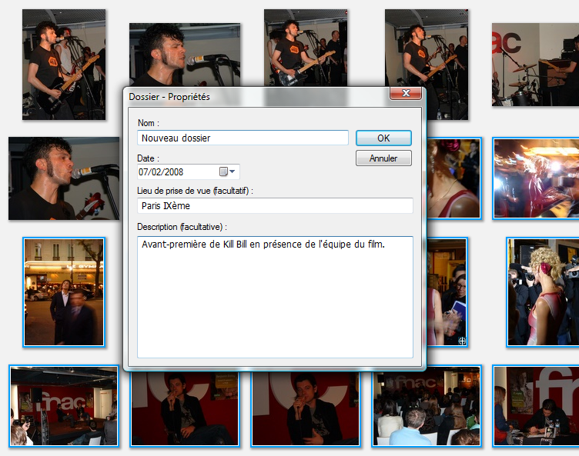
Task: Select the man standing on street thumbnail
Action: [64, 292]
